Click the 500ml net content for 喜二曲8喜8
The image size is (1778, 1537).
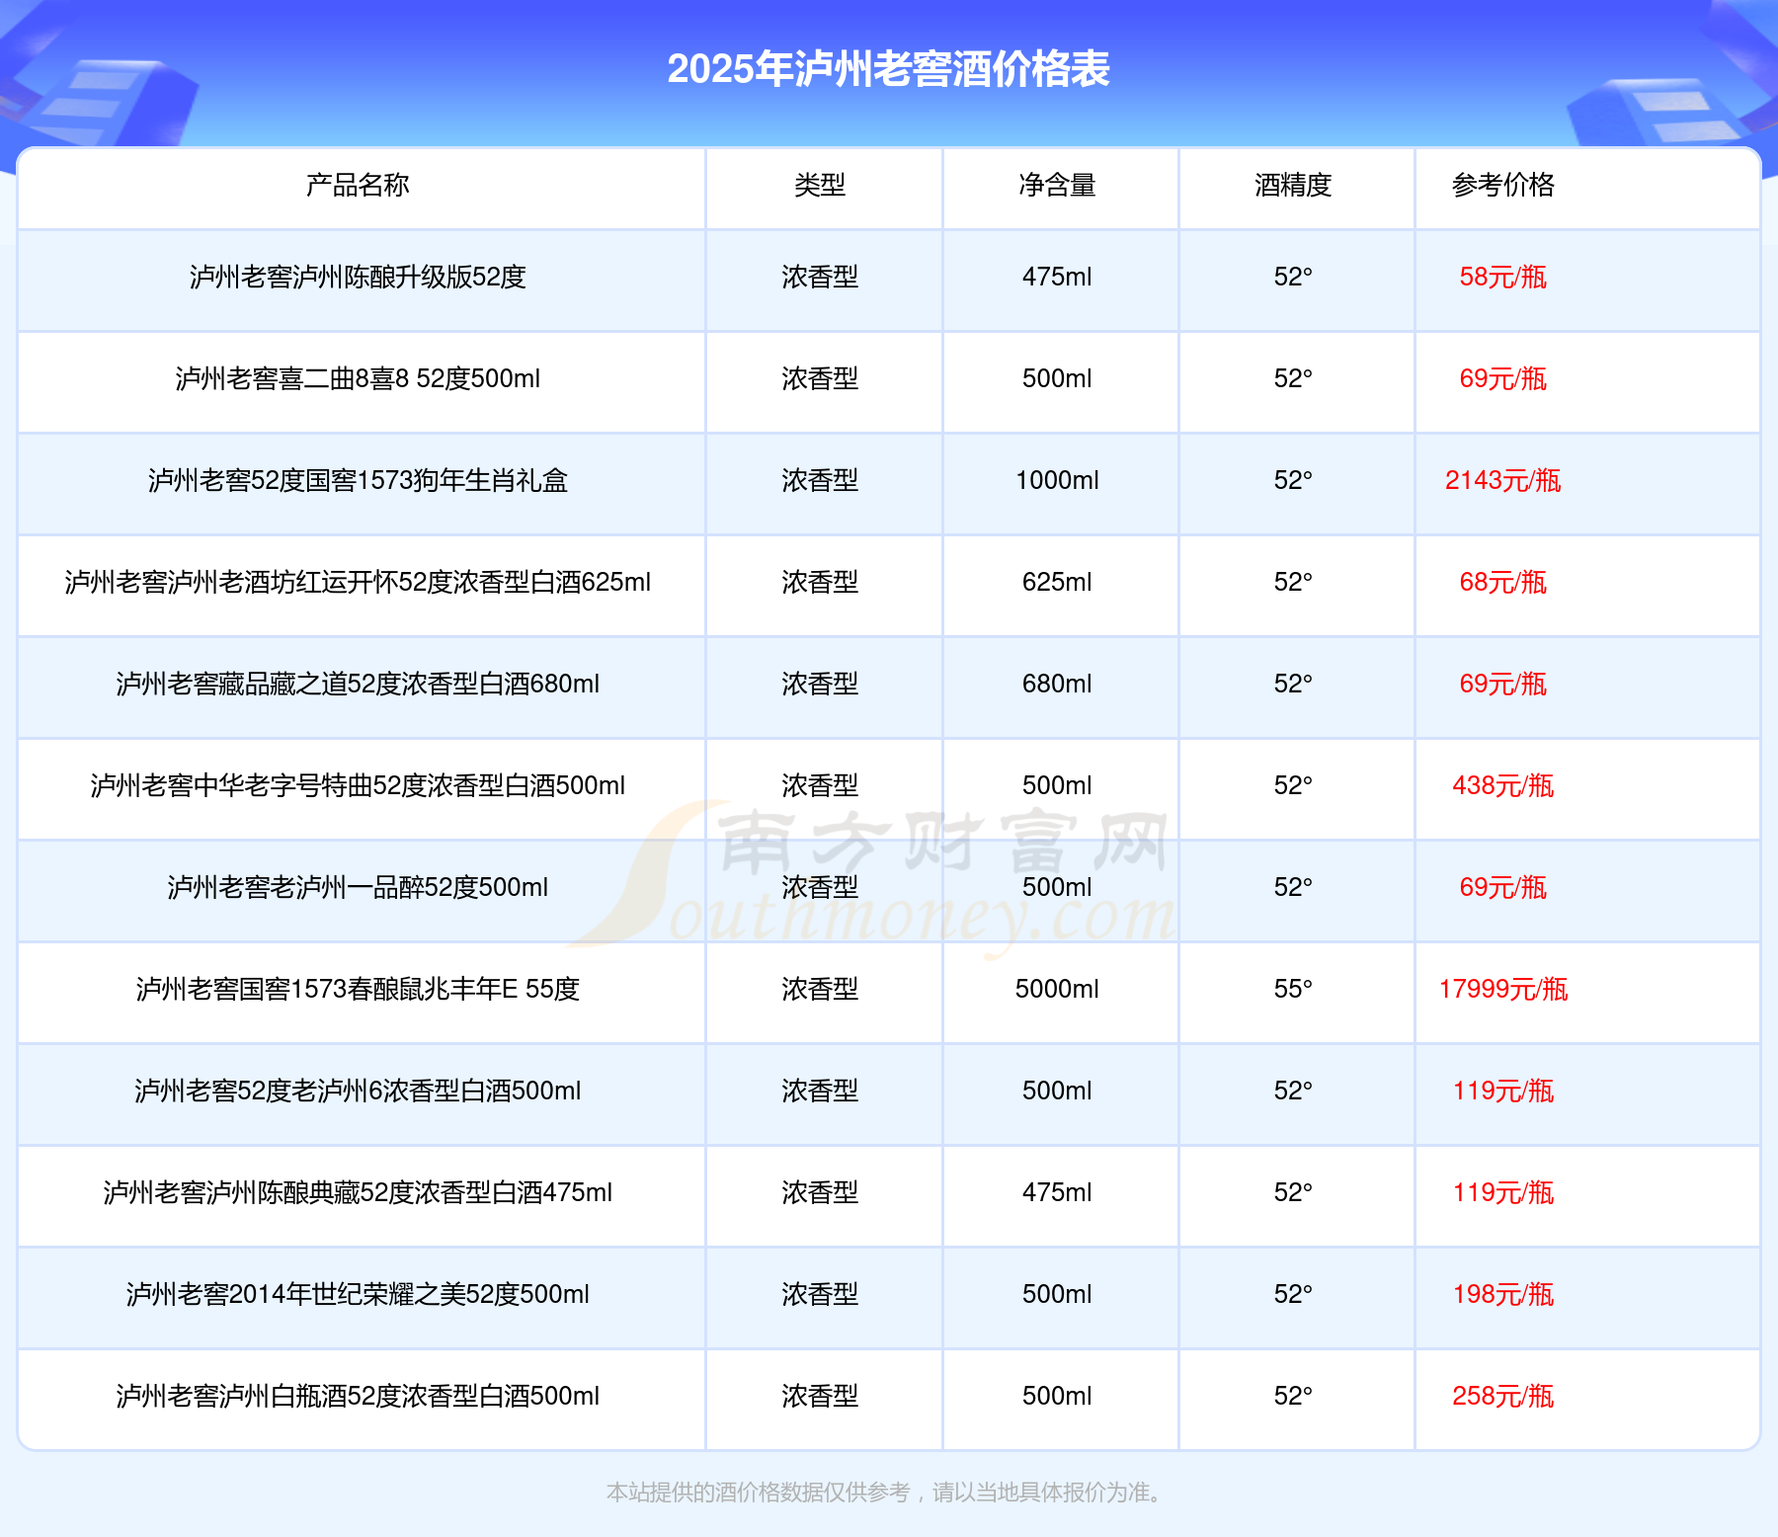coord(1057,379)
